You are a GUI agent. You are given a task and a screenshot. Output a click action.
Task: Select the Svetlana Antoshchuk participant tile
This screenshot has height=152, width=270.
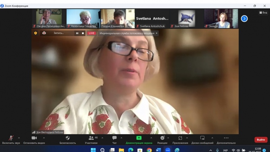point(152,19)
